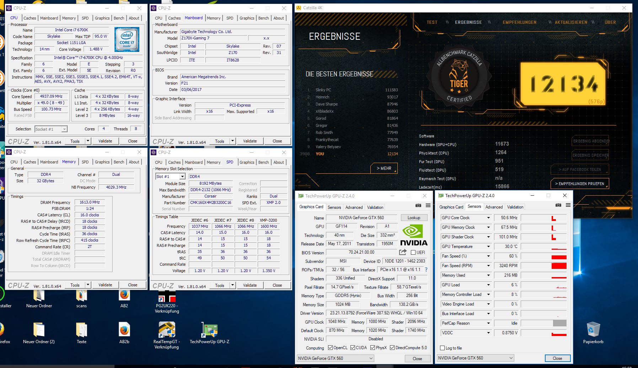Click the GPU Load sensor graph
638x368 pixels.
pos(543,285)
